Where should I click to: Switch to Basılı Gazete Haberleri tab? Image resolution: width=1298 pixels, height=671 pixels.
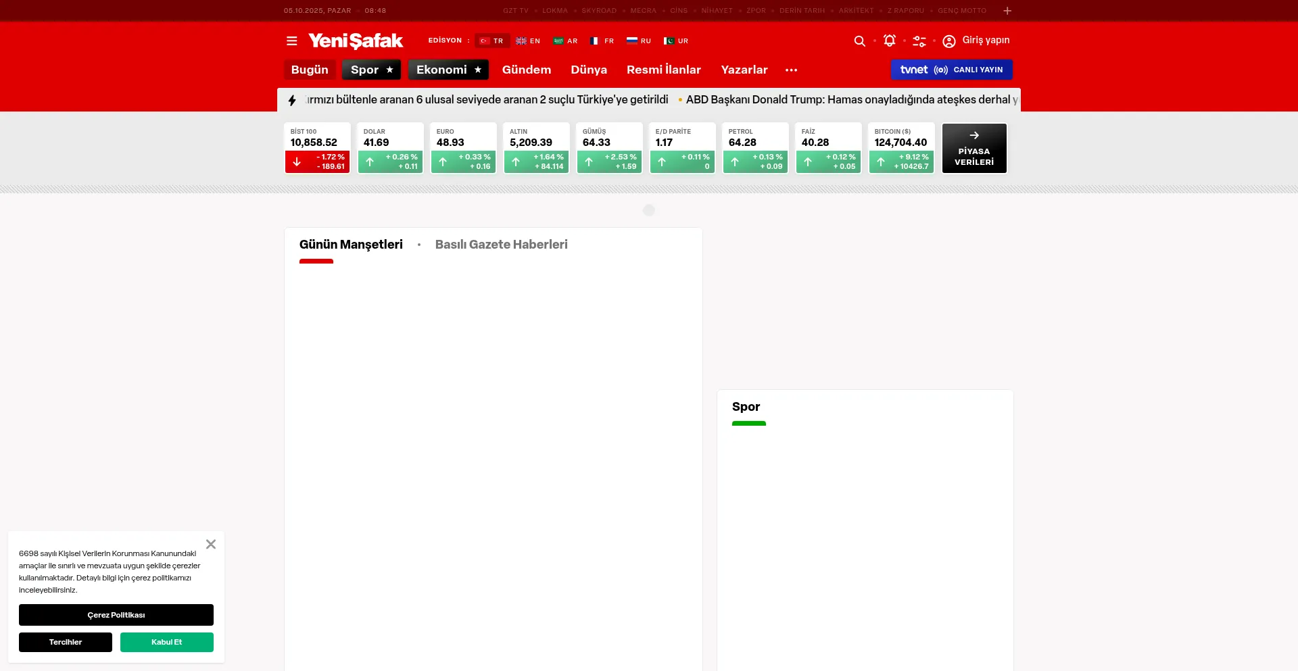501,245
